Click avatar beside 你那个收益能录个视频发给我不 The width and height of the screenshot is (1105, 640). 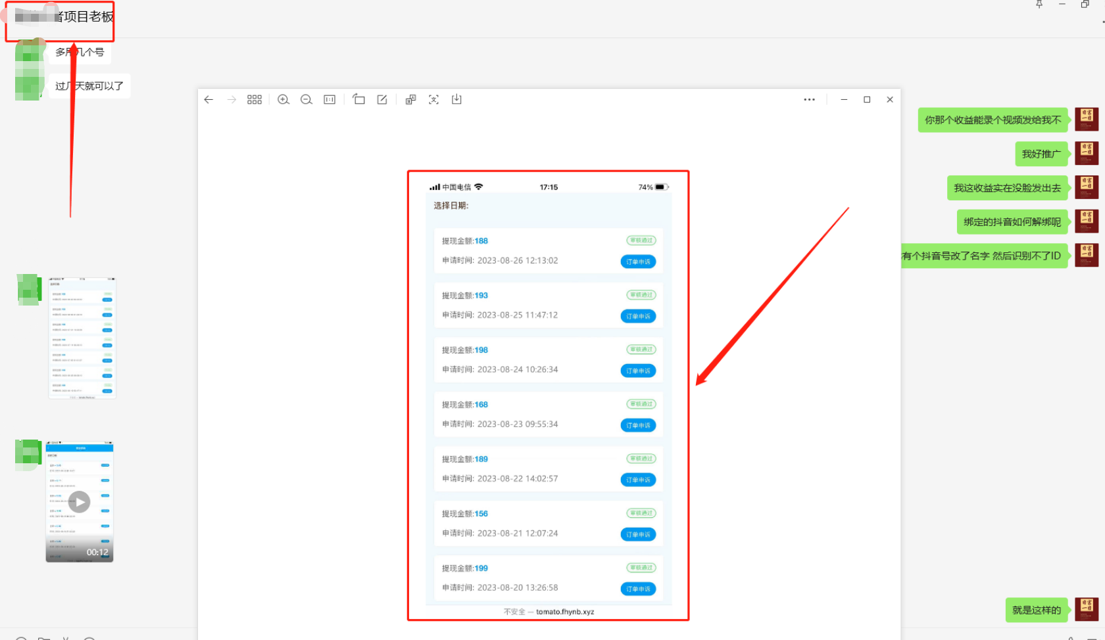click(1087, 120)
